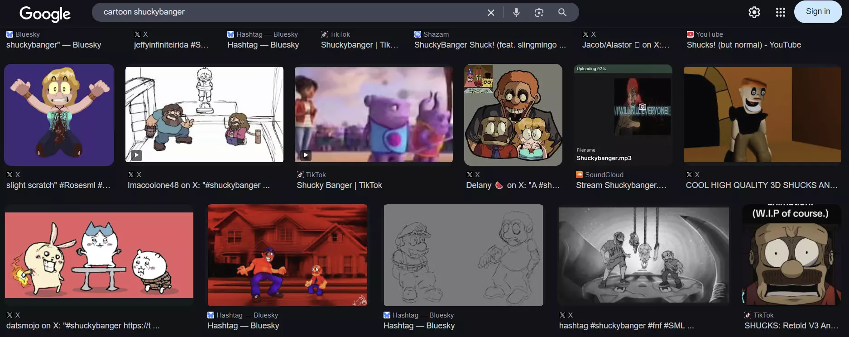This screenshot has width=849, height=337.
Task: Click Bluesky icon under red house thumbnail
Action: point(211,315)
